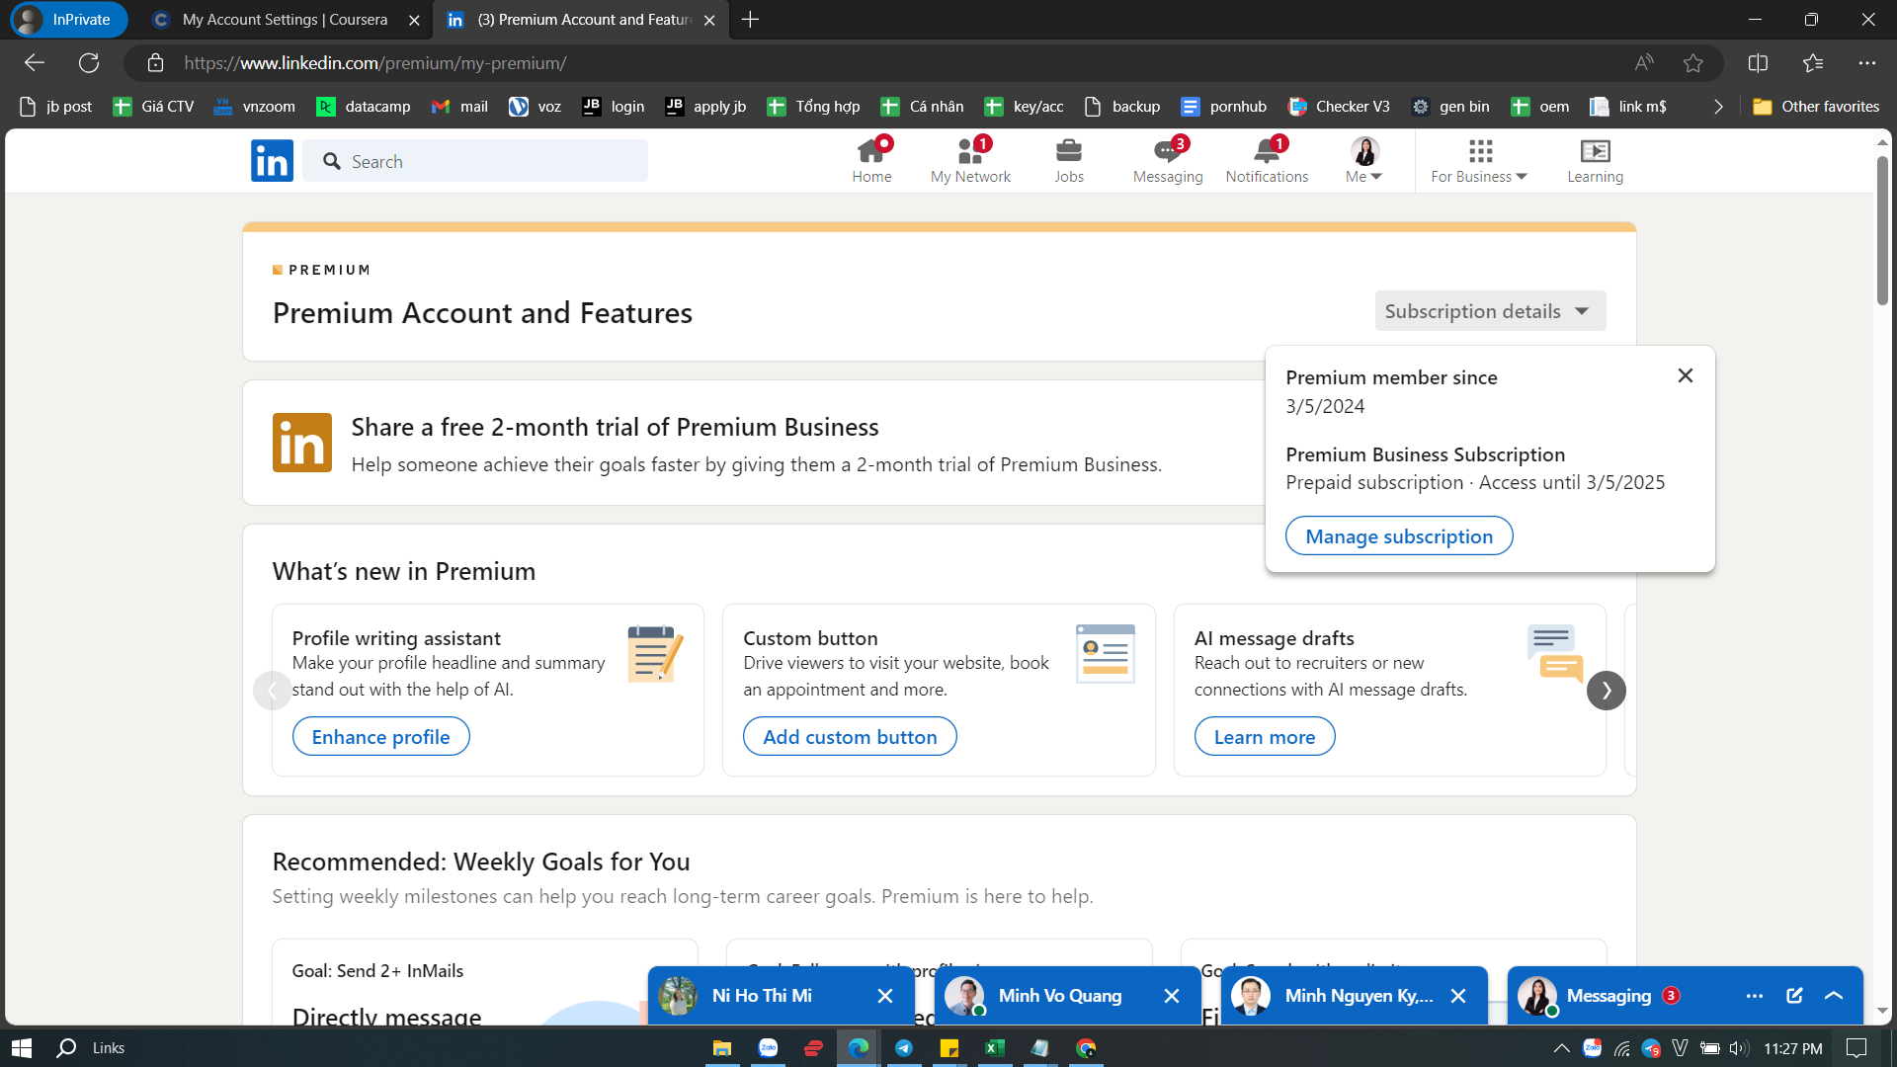
Task: Expand the Me profile menu
Action: (x=1364, y=161)
